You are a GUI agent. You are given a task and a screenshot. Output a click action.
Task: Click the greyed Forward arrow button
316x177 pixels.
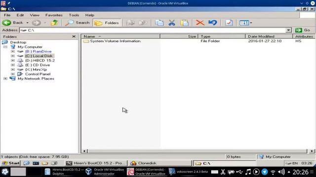click(x=36, y=23)
